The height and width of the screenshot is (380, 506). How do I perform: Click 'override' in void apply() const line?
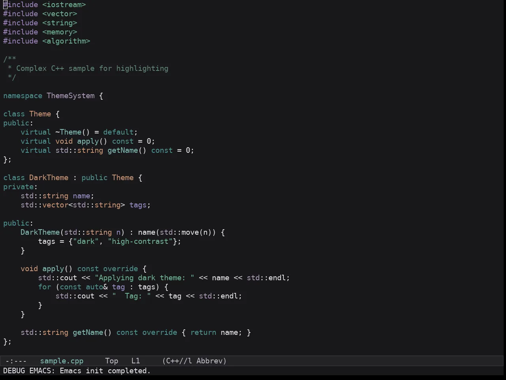coord(121,269)
